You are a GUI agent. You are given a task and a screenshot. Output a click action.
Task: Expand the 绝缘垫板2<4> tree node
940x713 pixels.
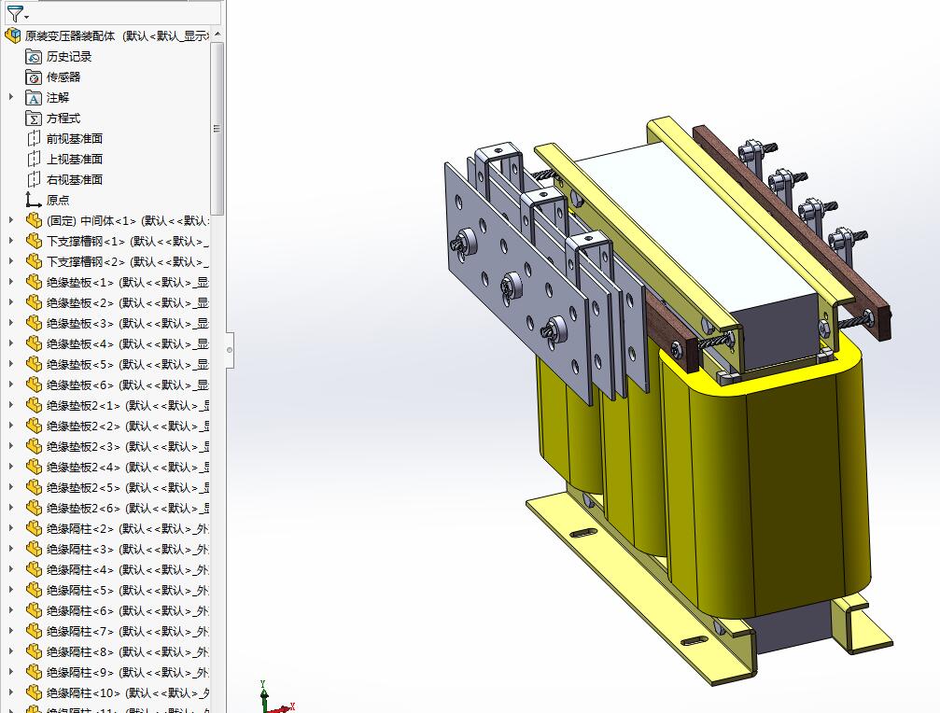(11, 467)
